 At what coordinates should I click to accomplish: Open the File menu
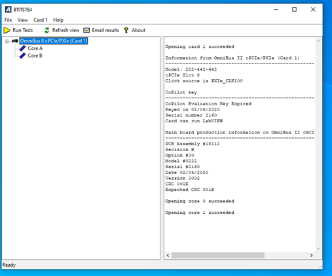[8, 20]
